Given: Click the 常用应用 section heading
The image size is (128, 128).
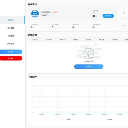Looking at the screenshot, I should coord(33,35).
